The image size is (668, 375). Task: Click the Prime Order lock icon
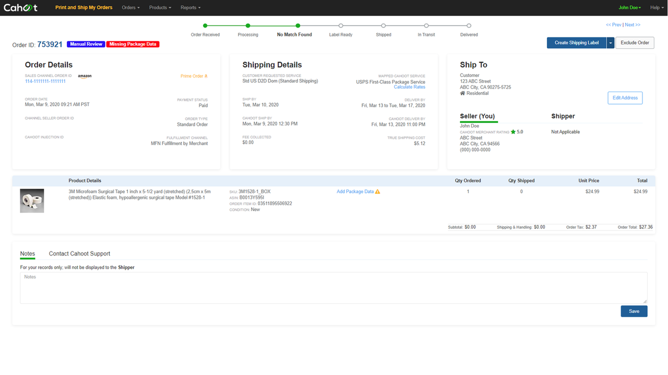206,76
